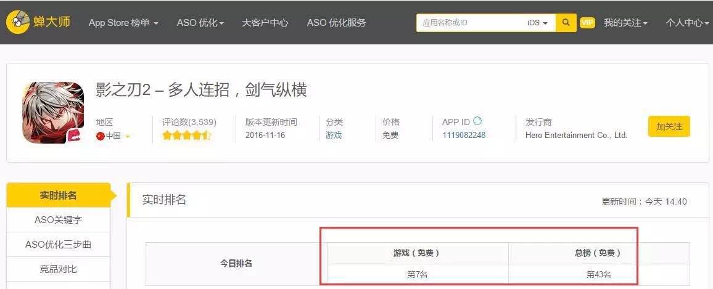713x289 pixels.
Task: Click the 实时排名 panel heading
Action: click(x=164, y=200)
